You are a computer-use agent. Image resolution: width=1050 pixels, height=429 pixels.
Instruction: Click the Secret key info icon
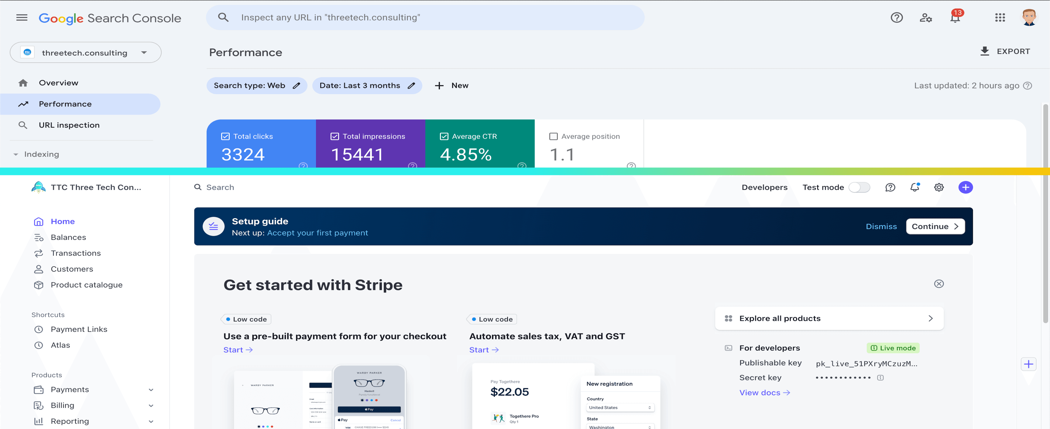(x=880, y=378)
